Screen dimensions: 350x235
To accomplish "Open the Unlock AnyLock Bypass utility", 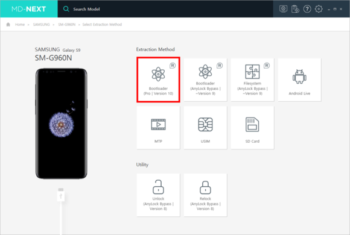I will [158, 195].
